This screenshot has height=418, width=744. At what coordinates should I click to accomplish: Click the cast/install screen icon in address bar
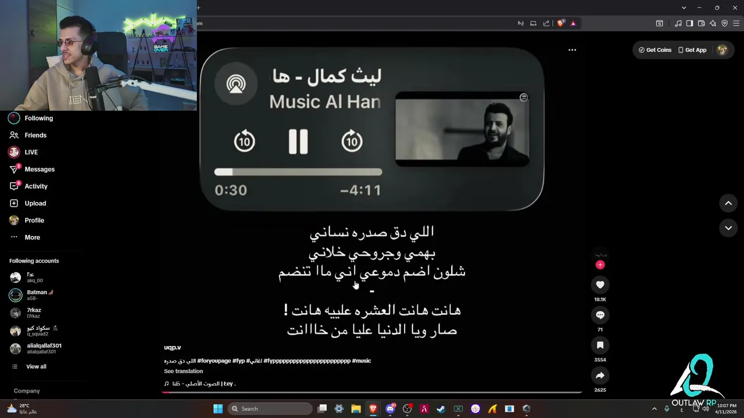coord(533,23)
